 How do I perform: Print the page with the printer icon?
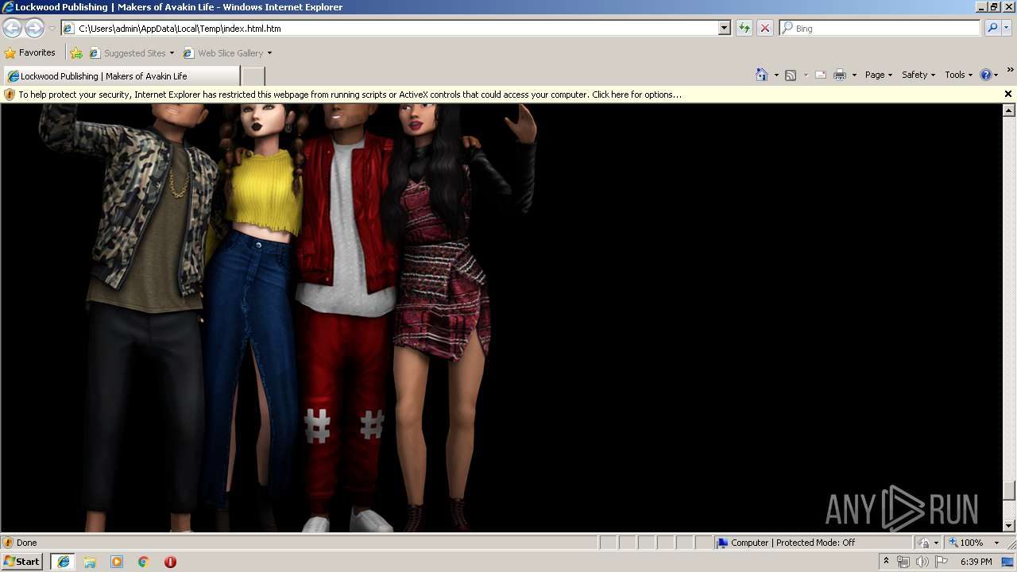840,75
